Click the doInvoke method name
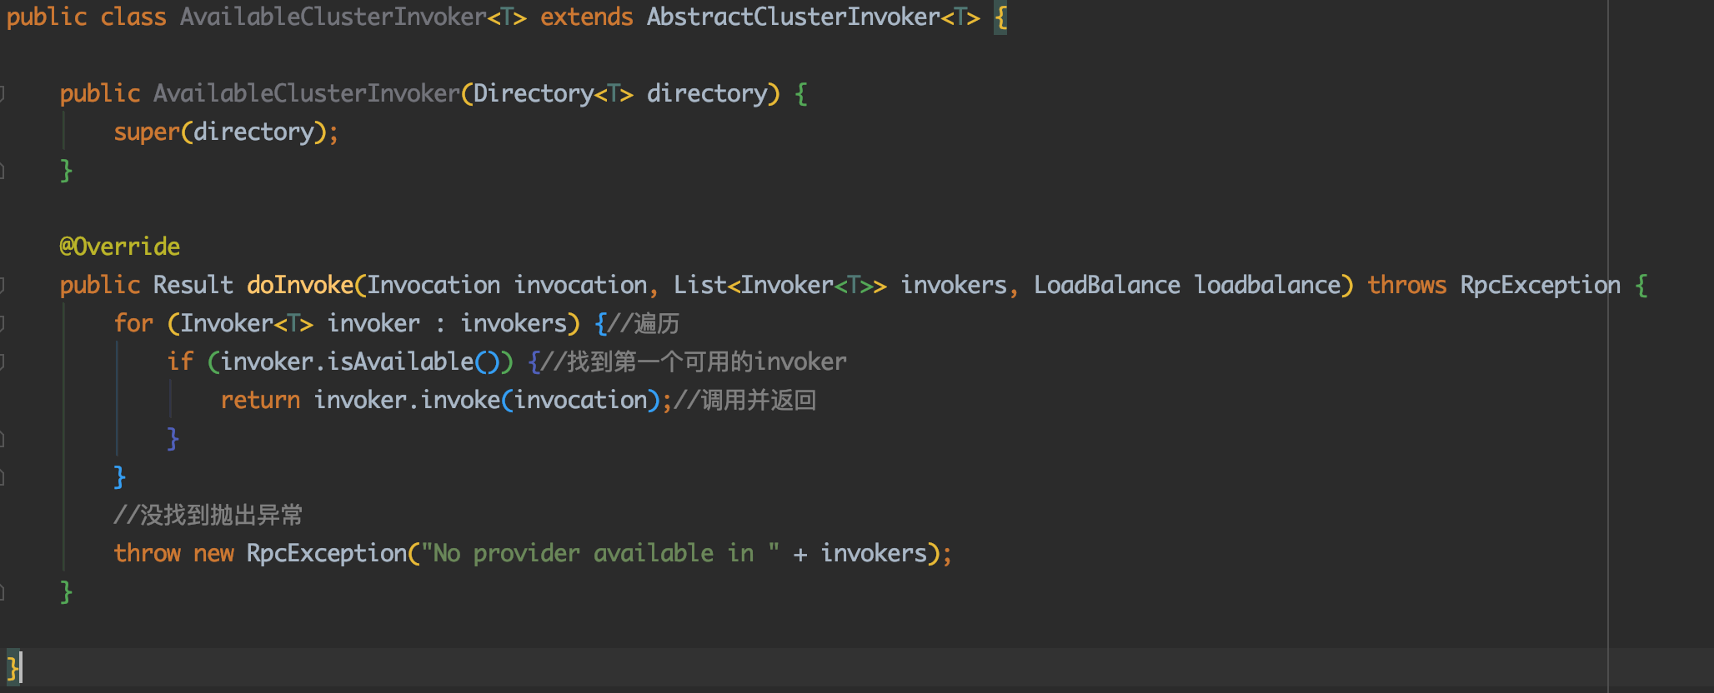The image size is (1714, 693). (300, 285)
